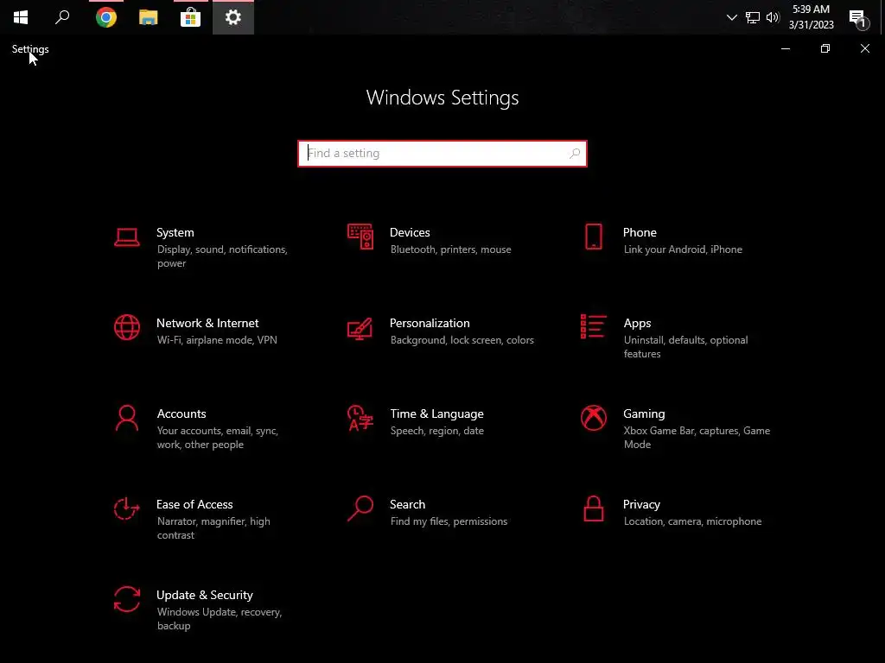The width and height of the screenshot is (885, 663).
Task: Click the Ease of Access title
Action: point(194,504)
